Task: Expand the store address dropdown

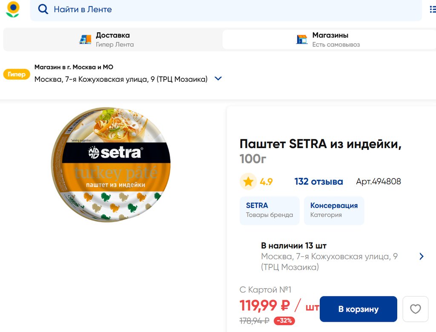Action: (x=218, y=79)
